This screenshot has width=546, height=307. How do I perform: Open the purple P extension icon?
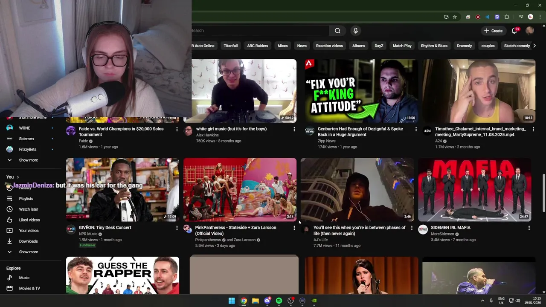pos(497,17)
